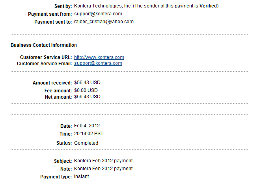Click the 'Completed' status value
263x180 pixels.
click(86, 143)
